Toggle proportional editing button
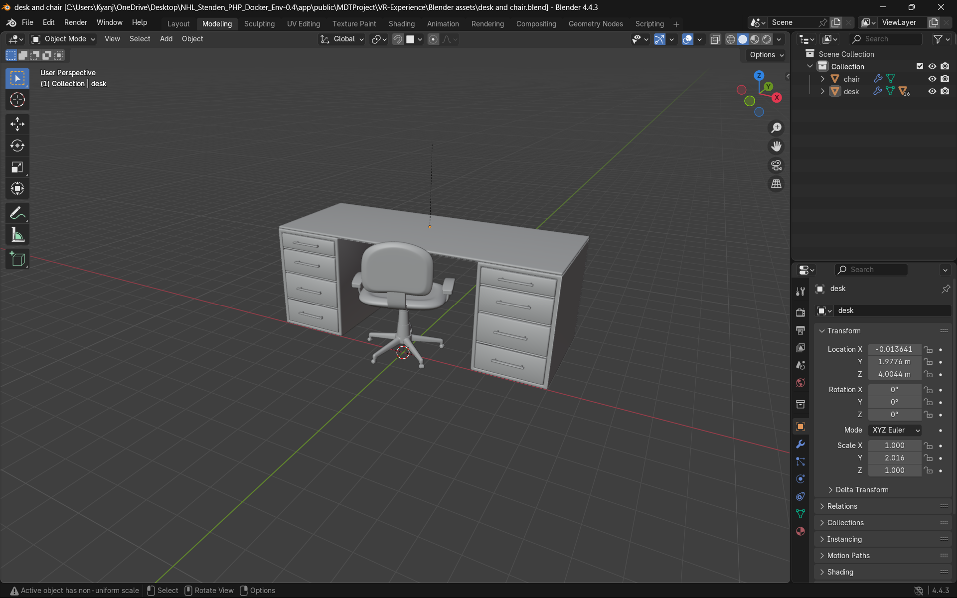The width and height of the screenshot is (957, 598). [x=433, y=39]
